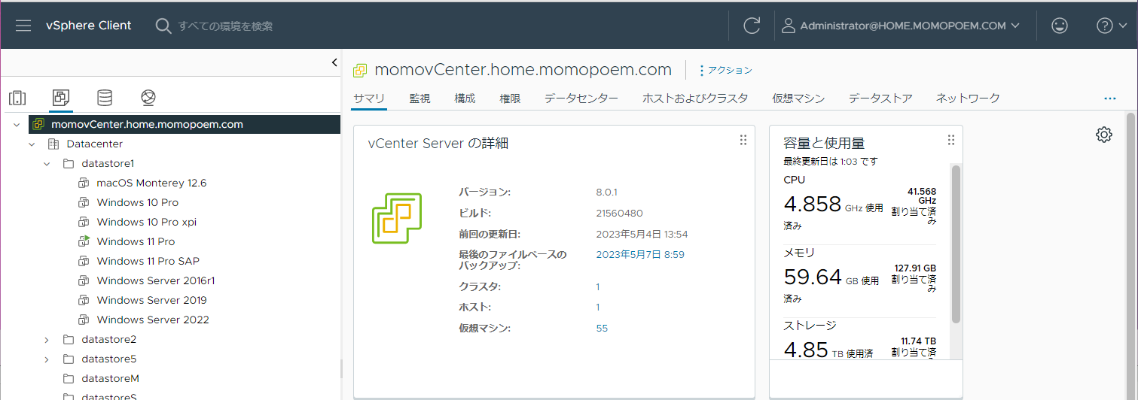Switch to Hosts and Clusters inventory icon
1138x400 pixels.
[x=17, y=98]
